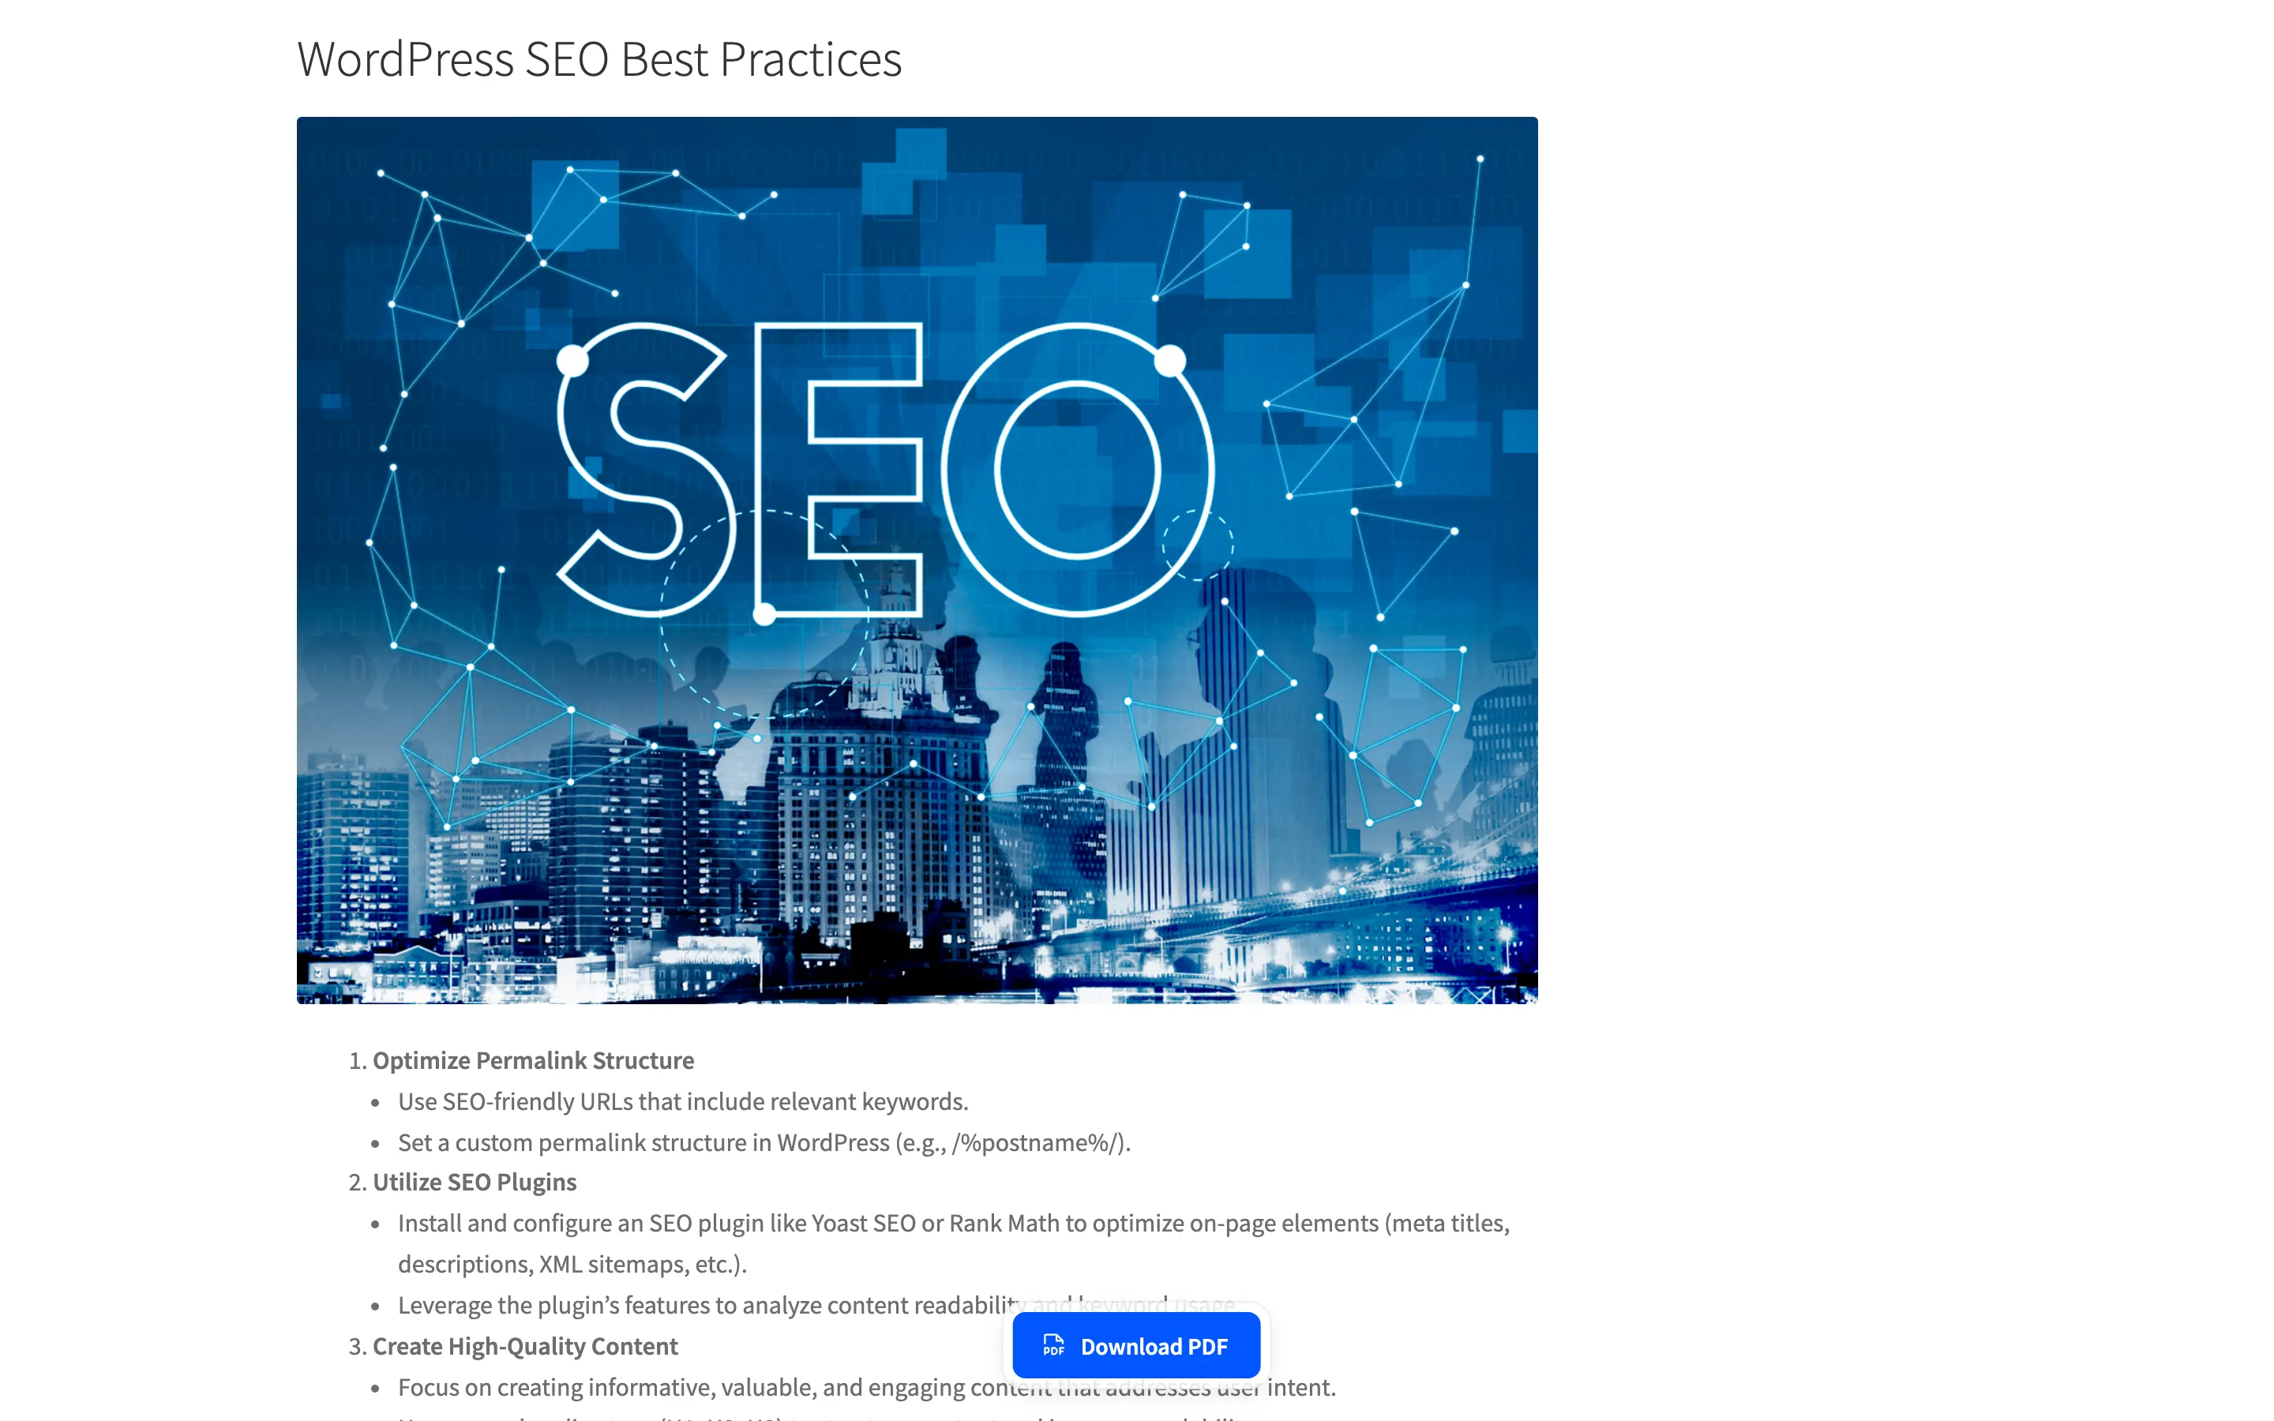Click the '/%postname%/' text in the list
The width and height of the screenshot is (2274, 1421).
[x=1037, y=1142]
